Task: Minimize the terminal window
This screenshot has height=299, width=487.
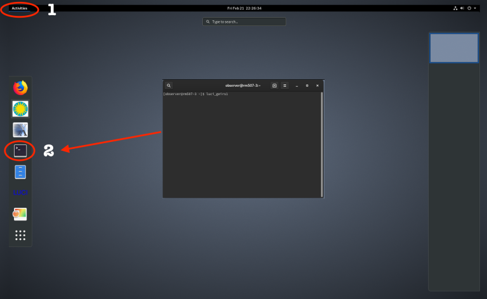Action: point(297,86)
